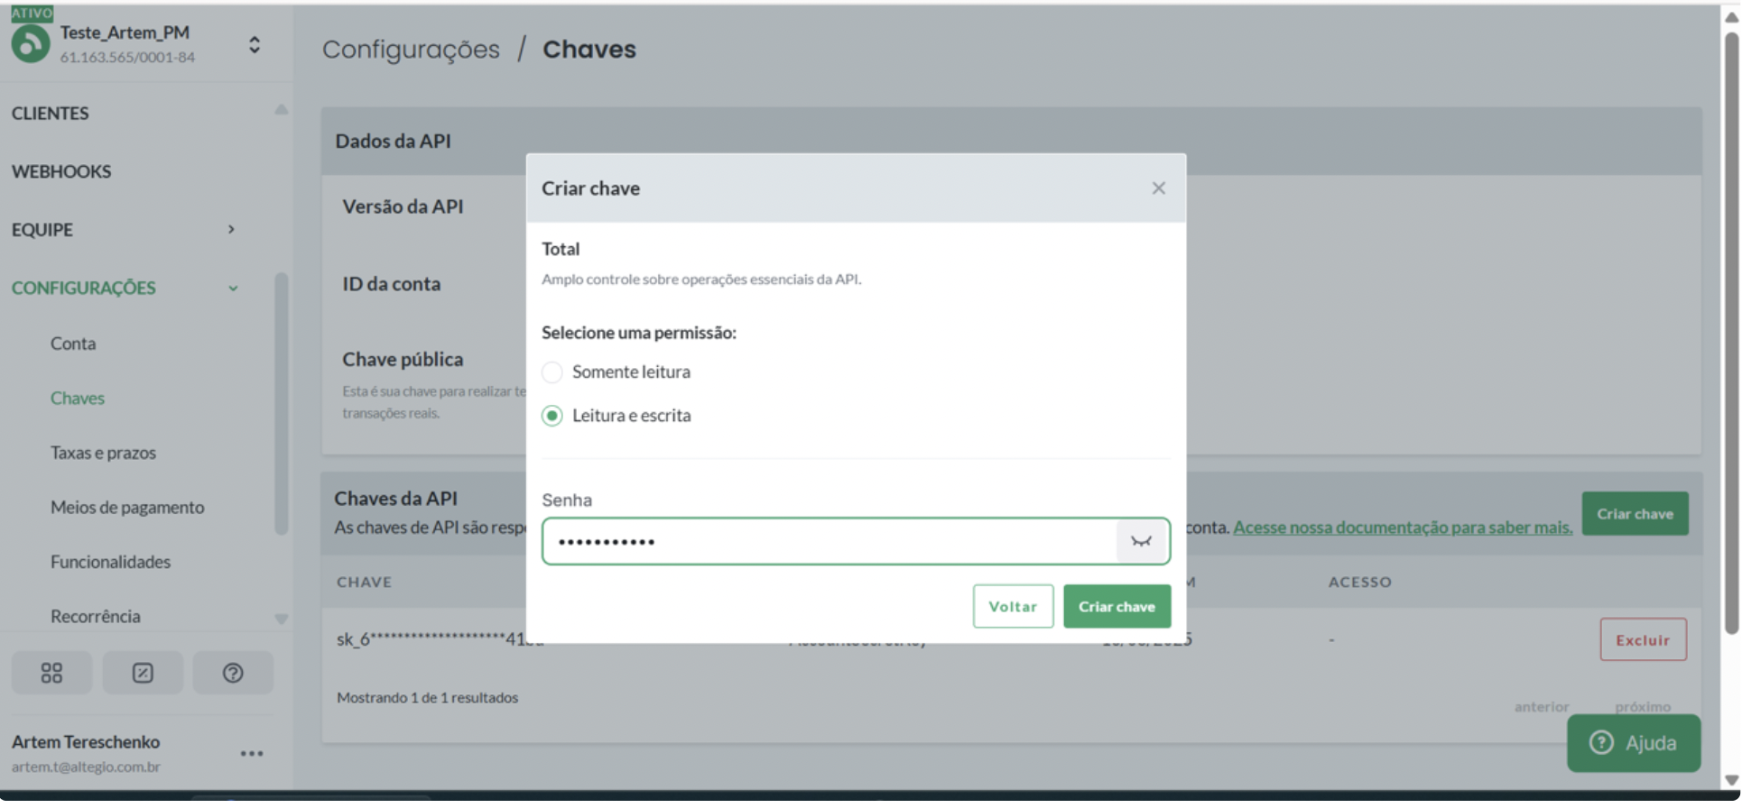Toggle password visibility eye icon

tap(1141, 542)
